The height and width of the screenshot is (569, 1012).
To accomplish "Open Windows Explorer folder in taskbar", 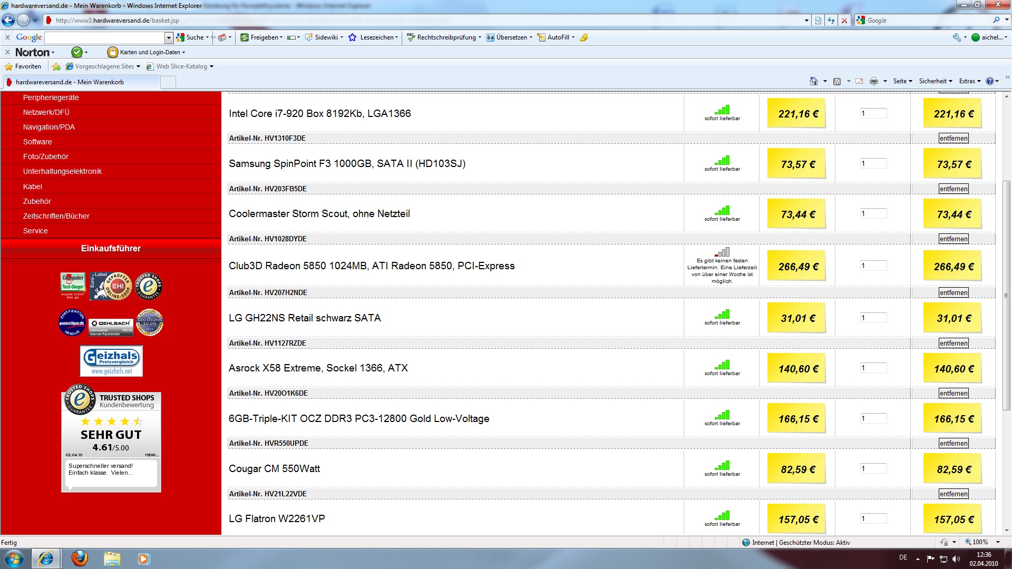I will click(x=112, y=558).
